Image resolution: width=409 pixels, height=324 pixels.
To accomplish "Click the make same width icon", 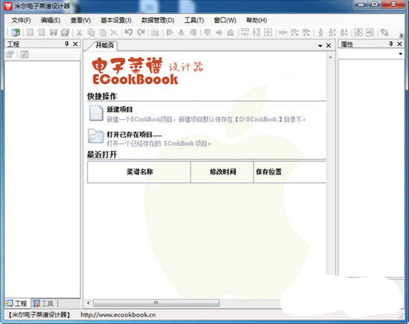I will (x=245, y=32).
